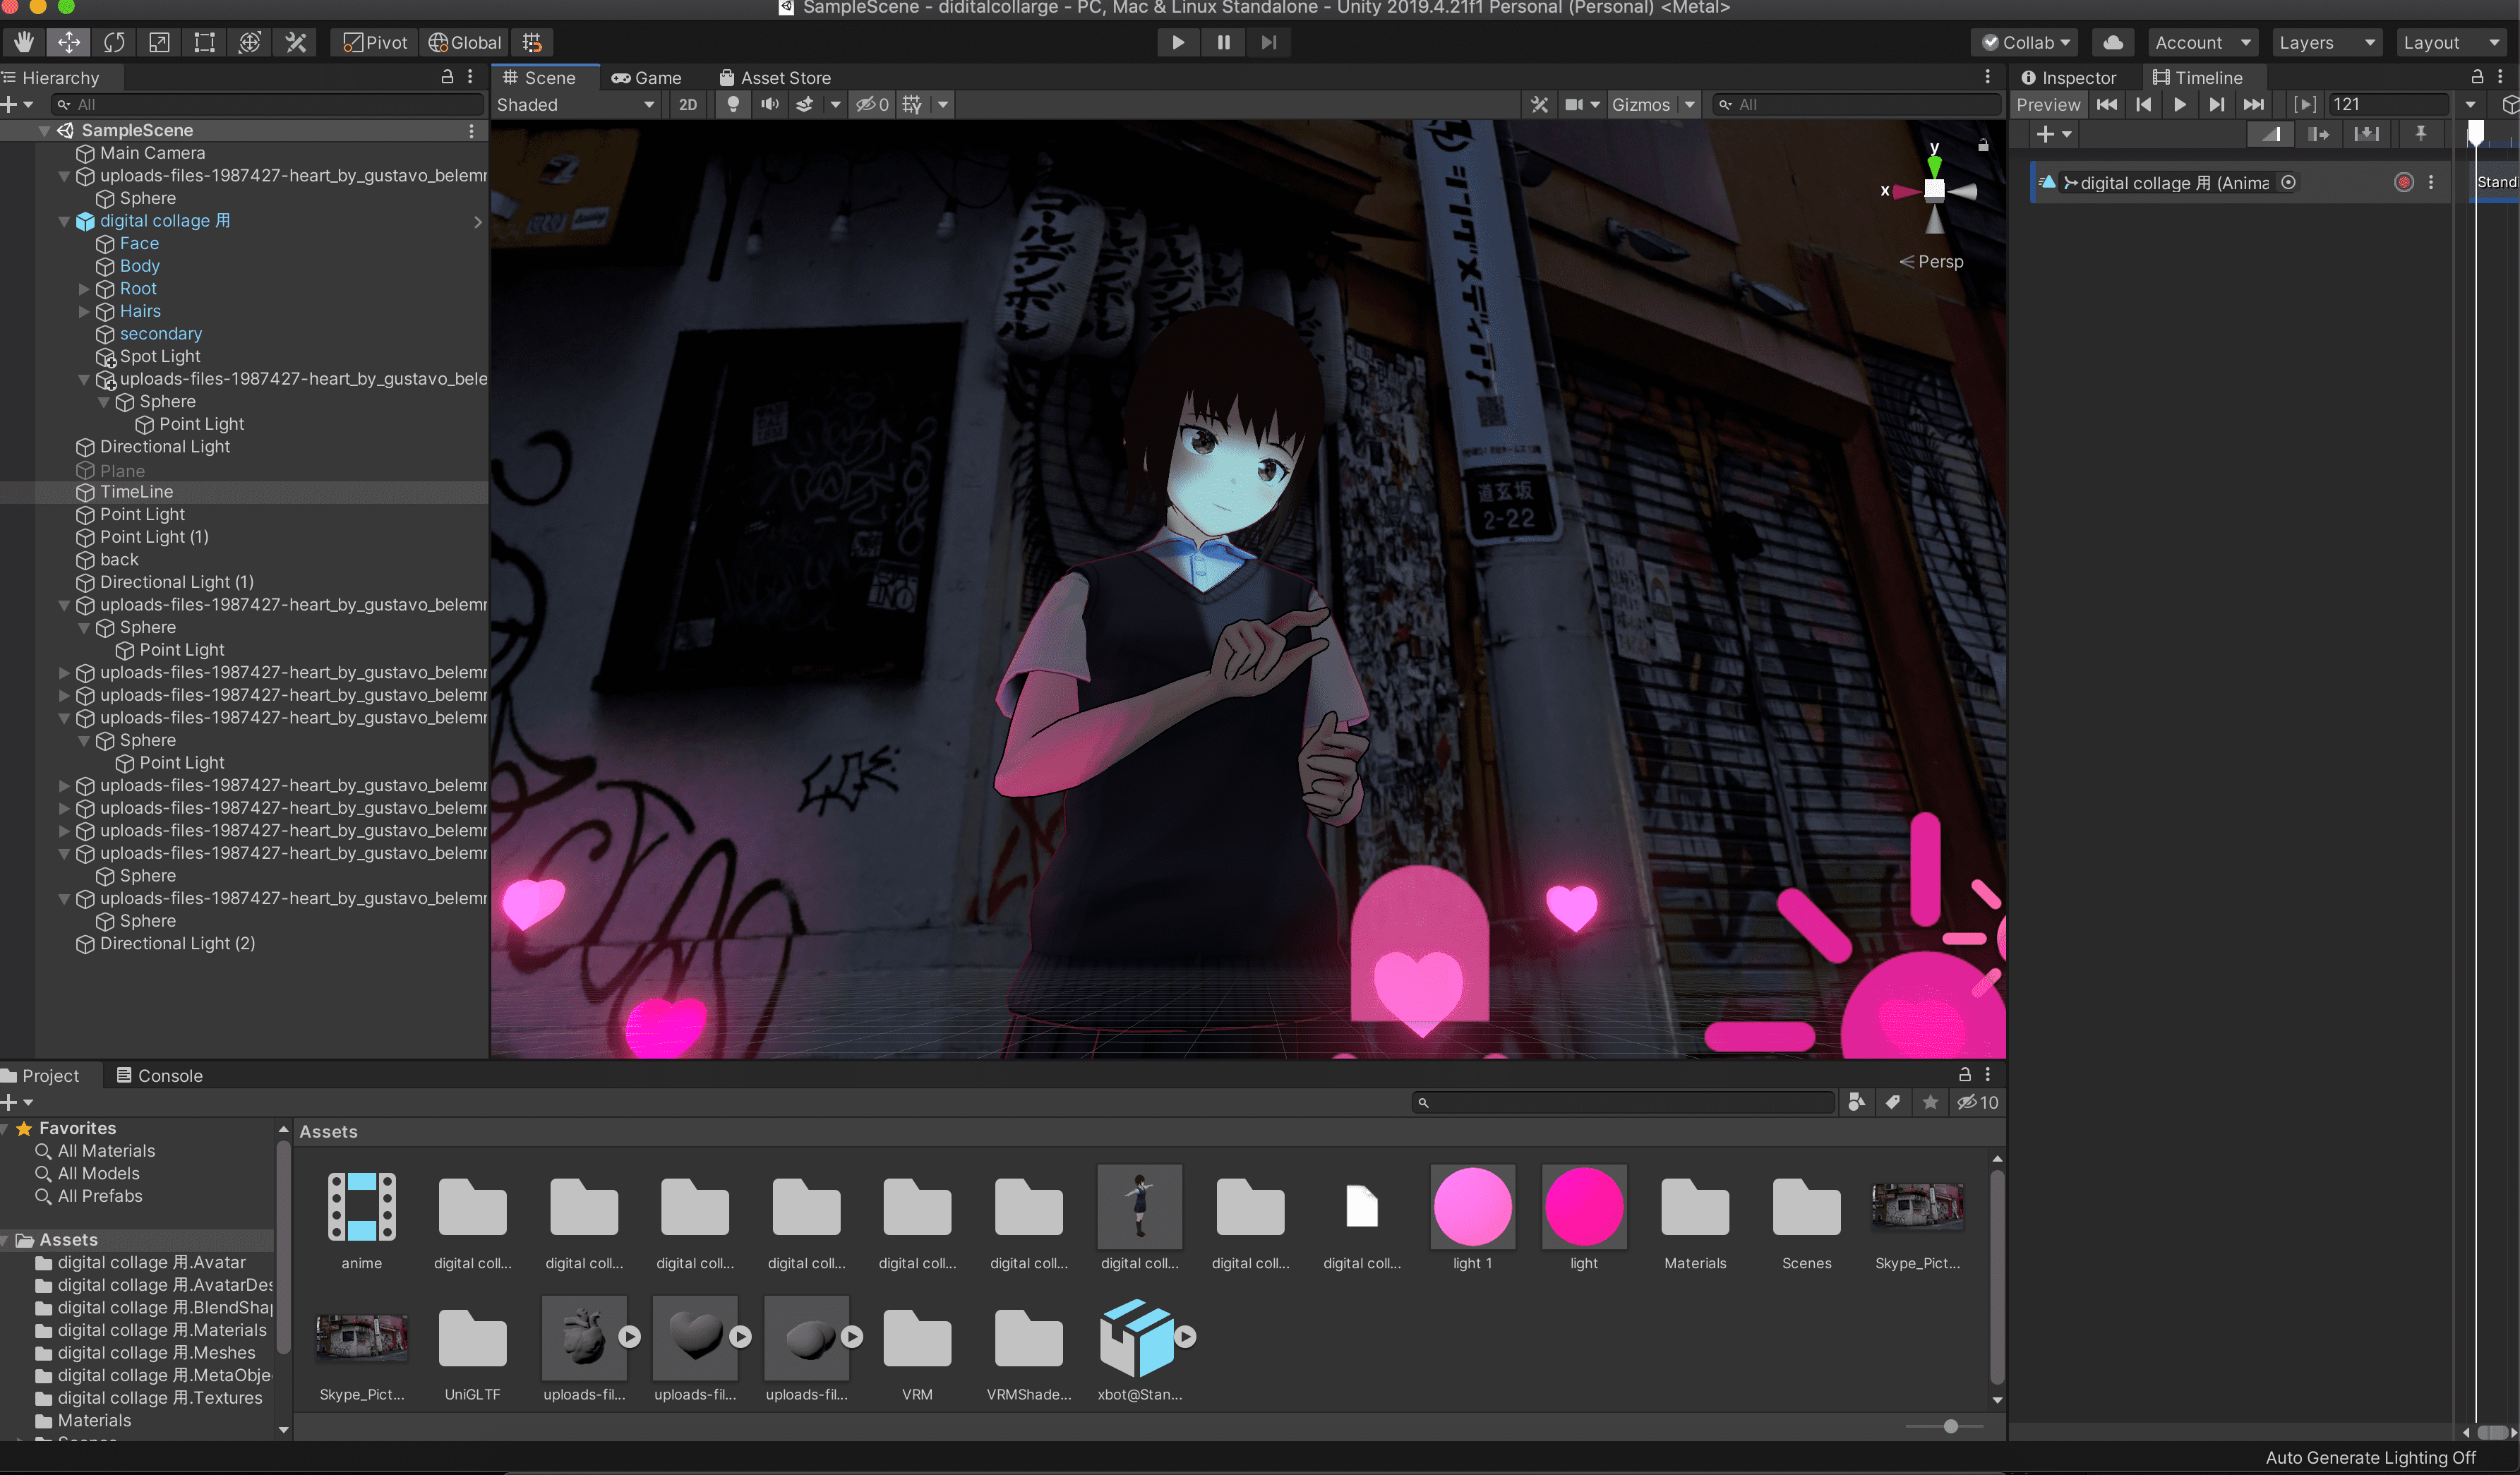
Task: Toggle Pivot handle position button
Action: coord(375,42)
